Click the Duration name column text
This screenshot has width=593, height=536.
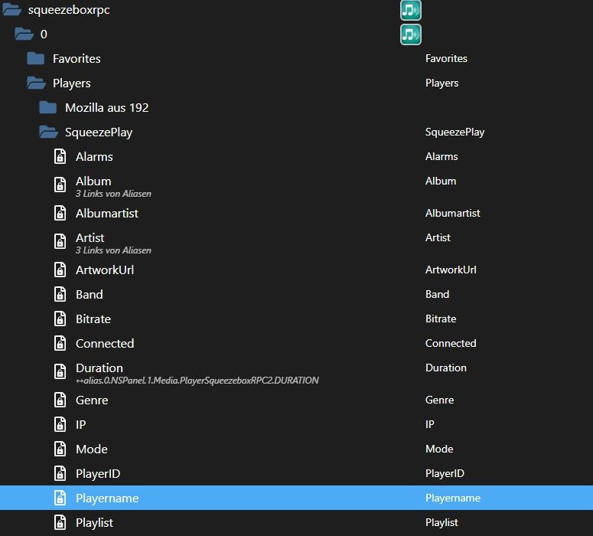(x=446, y=368)
